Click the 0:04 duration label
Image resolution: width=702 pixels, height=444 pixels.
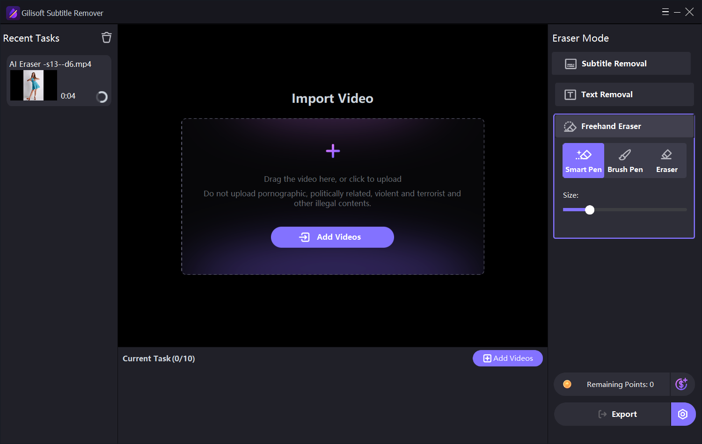(x=68, y=96)
